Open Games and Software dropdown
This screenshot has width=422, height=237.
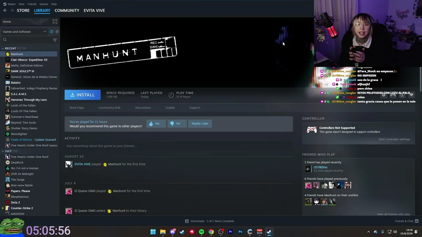(x=24, y=32)
